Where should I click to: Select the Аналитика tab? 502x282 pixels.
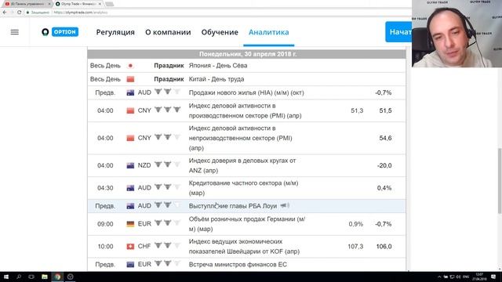click(268, 32)
